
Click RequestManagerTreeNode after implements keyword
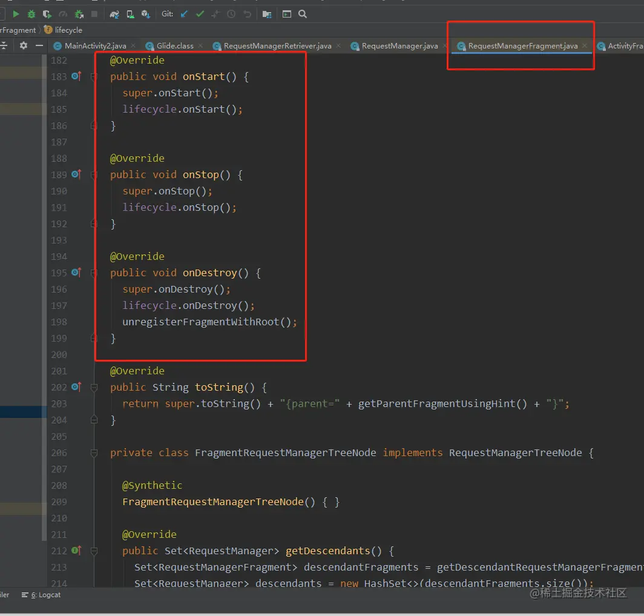tap(516, 453)
